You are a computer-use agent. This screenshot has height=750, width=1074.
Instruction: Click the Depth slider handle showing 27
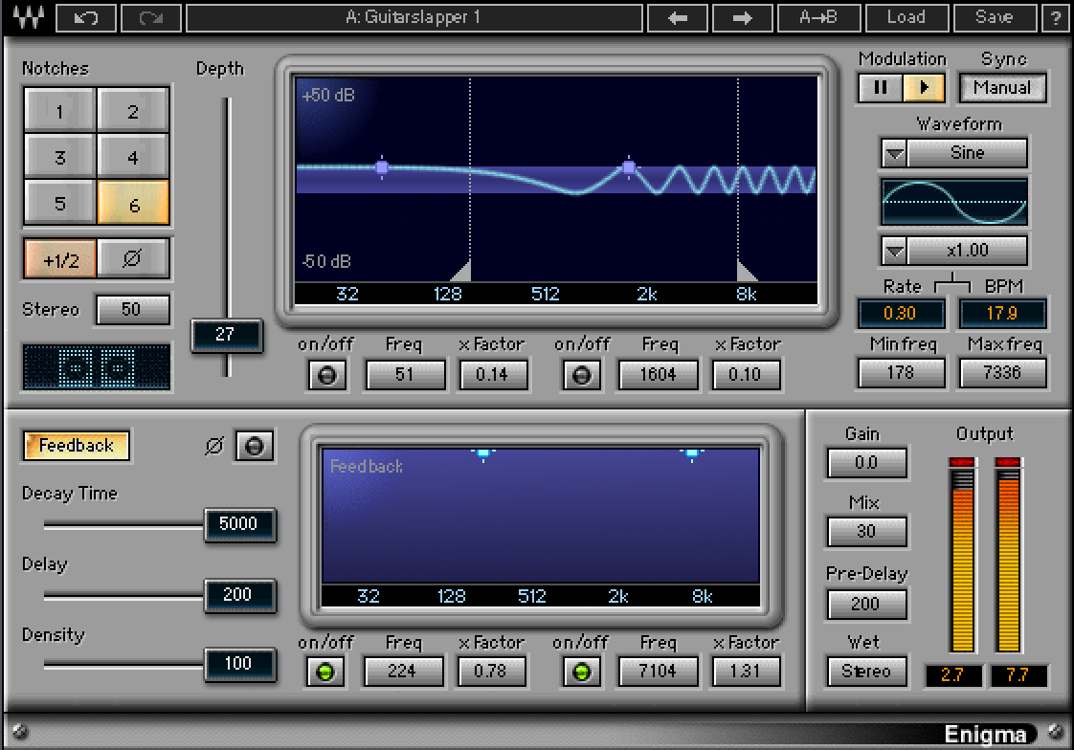tap(226, 335)
